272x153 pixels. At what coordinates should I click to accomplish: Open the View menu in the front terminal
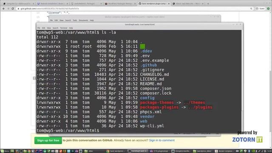click(x=49, y=28)
